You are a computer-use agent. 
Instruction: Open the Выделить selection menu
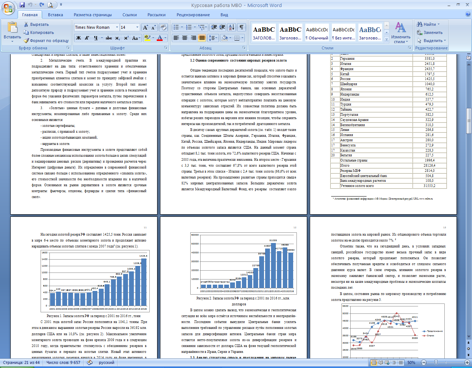(x=431, y=41)
